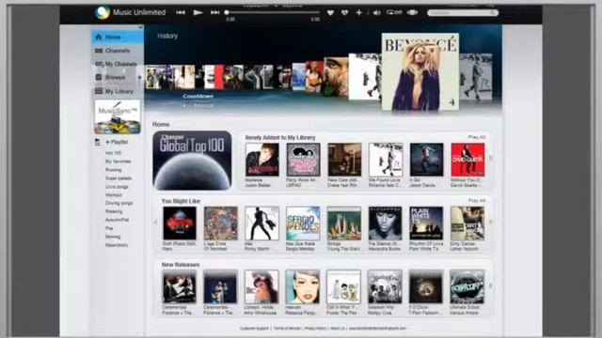Open the Justin Bieber album
602x338 pixels.
coord(262,160)
